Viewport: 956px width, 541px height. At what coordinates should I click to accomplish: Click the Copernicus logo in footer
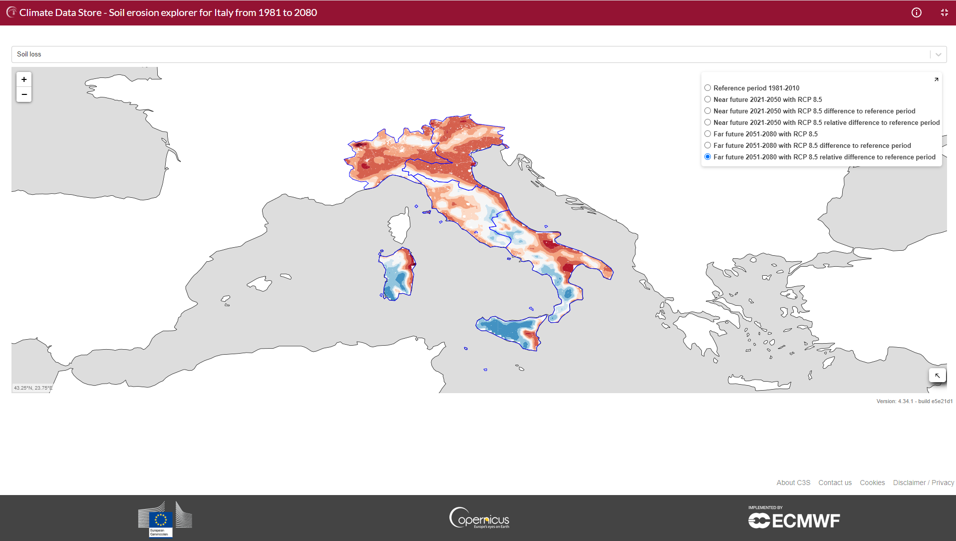479,518
